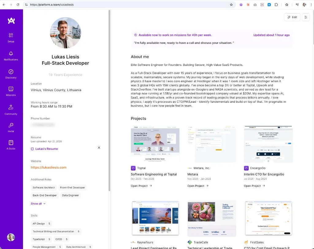Screen dimensions: 314x249
Task: Click RaynaTours company logo icon
Action: coord(133,242)
